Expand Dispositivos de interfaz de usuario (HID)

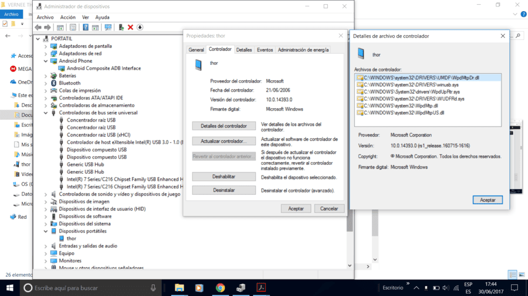coord(46,209)
